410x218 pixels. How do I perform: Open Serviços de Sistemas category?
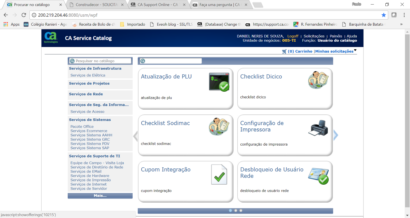click(90, 120)
